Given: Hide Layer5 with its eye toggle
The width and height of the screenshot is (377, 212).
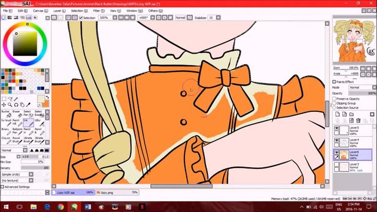Looking at the screenshot, I should click(x=336, y=128).
